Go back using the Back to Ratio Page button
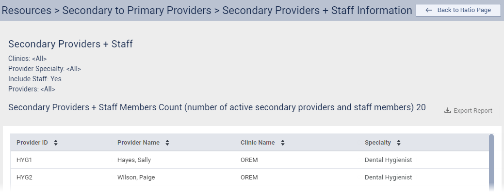The image size is (504, 192). pyautogui.click(x=458, y=10)
